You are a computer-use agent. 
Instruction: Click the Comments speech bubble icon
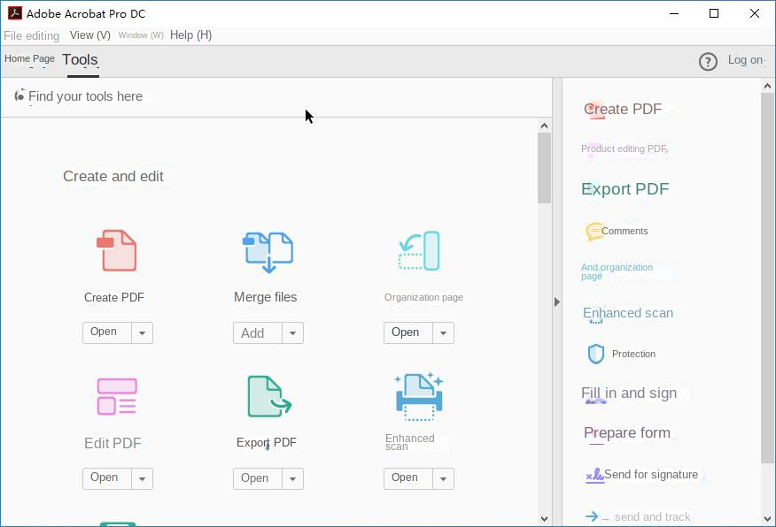click(x=594, y=232)
